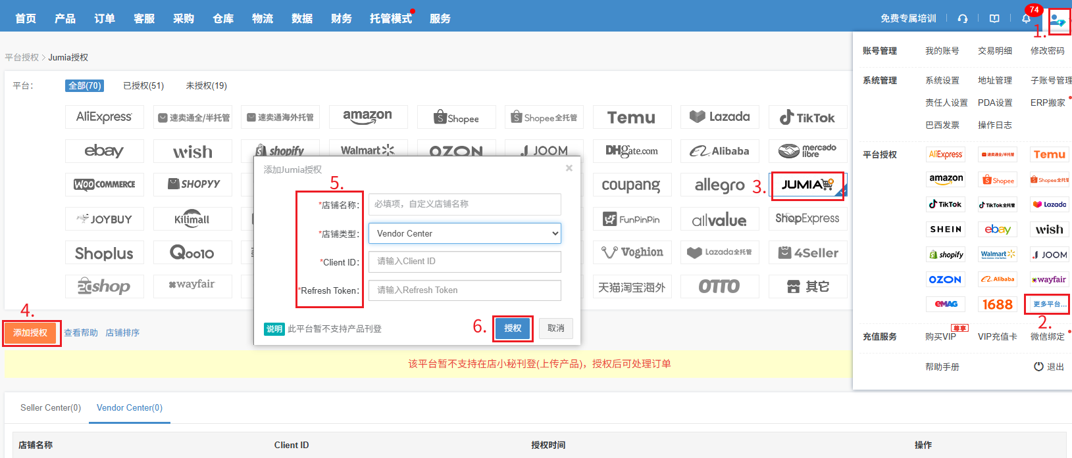The width and height of the screenshot is (1072, 458).
Task: Switch to the Vendor Center(0) tab
Action: 130,407
